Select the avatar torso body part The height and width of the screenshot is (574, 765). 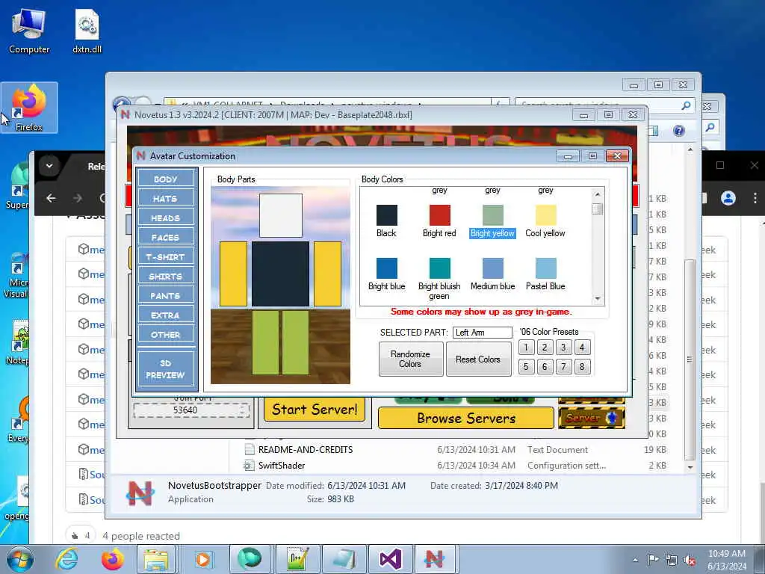(x=281, y=274)
